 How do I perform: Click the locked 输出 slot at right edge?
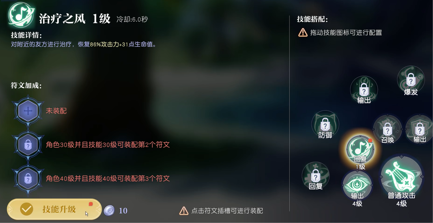(x=419, y=129)
